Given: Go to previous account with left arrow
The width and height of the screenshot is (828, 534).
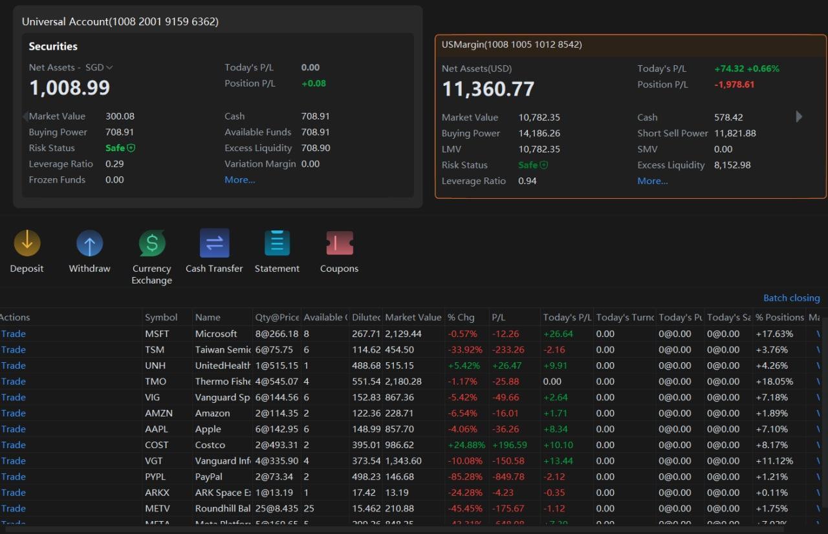Looking at the screenshot, I should tap(26, 116).
